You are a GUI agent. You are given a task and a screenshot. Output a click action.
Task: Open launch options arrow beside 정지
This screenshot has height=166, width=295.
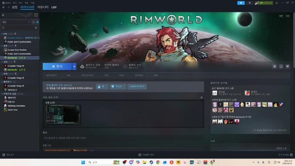pyautogui.click(x=74, y=66)
